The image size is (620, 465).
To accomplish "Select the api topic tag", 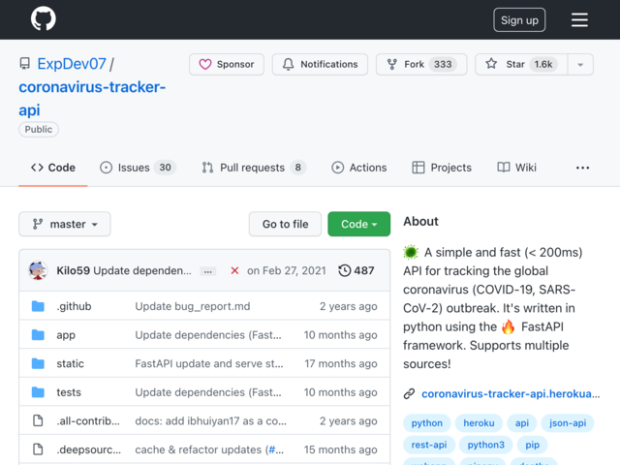I will tap(522, 423).
